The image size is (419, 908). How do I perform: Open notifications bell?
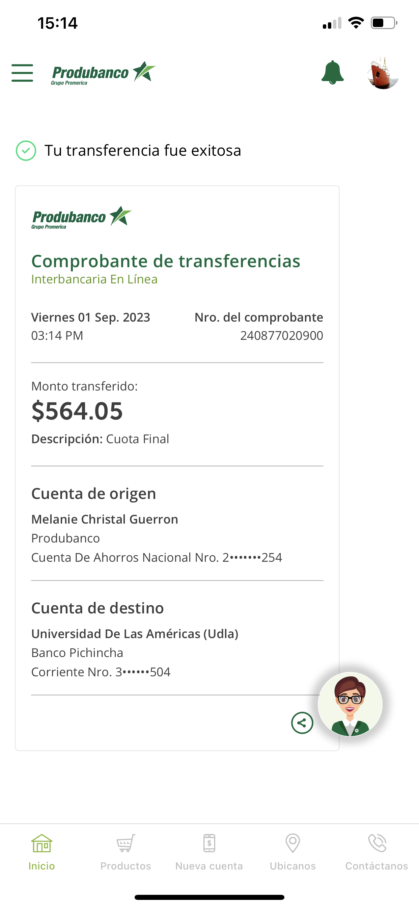click(332, 73)
